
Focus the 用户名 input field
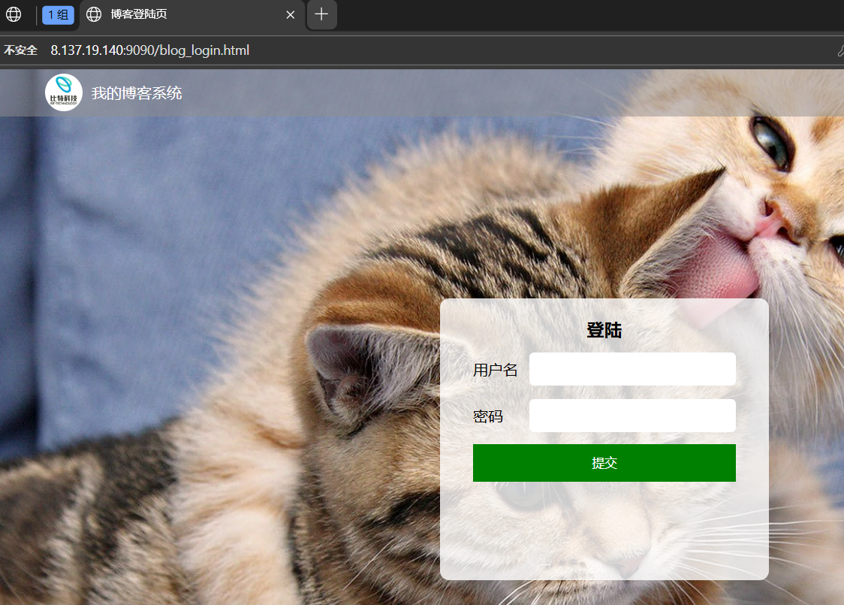[x=632, y=369]
